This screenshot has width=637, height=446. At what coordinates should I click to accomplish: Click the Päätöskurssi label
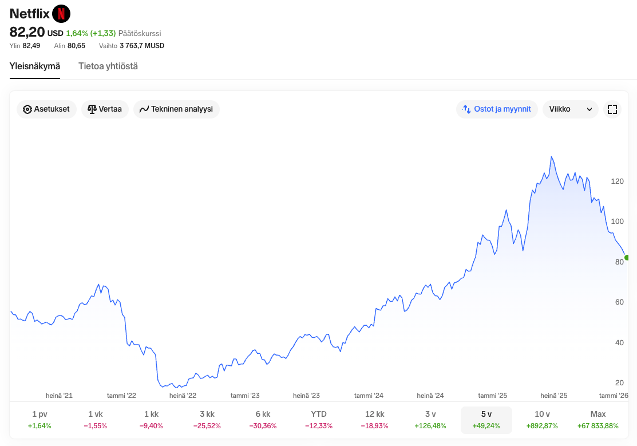pyautogui.click(x=140, y=33)
